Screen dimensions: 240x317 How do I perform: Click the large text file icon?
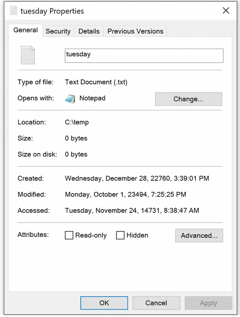(28, 55)
